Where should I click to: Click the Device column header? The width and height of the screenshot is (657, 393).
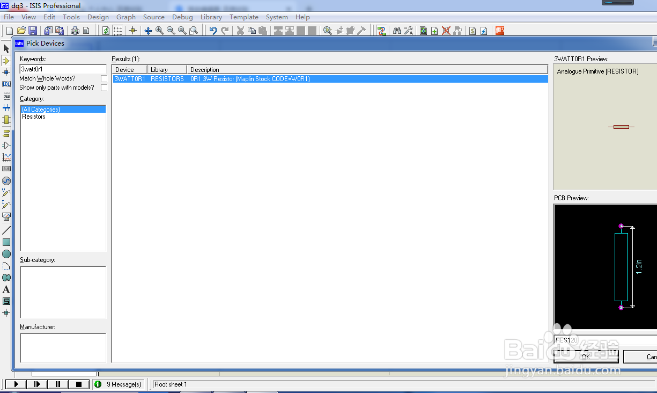[x=130, y=70]
